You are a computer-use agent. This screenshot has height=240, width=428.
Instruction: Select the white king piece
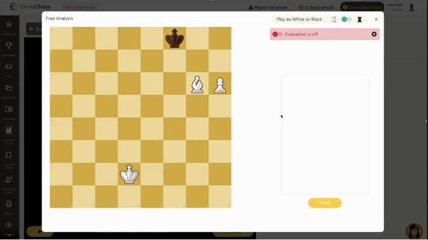(129, 174)
